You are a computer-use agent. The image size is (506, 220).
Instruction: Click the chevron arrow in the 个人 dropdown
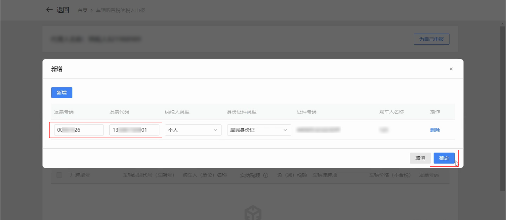215,130
